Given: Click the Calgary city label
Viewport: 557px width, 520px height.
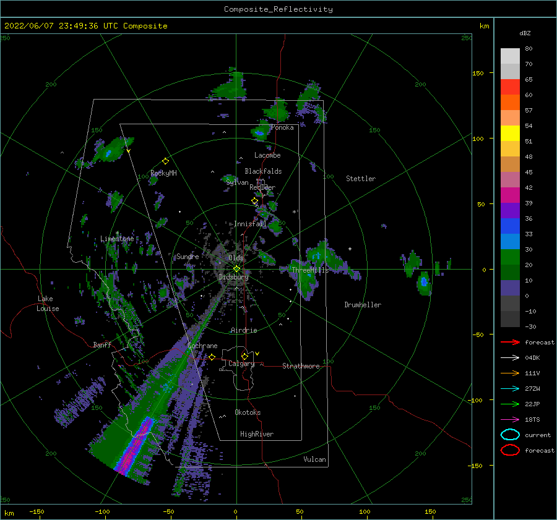Looking at the screenshot, I should 241,364.
